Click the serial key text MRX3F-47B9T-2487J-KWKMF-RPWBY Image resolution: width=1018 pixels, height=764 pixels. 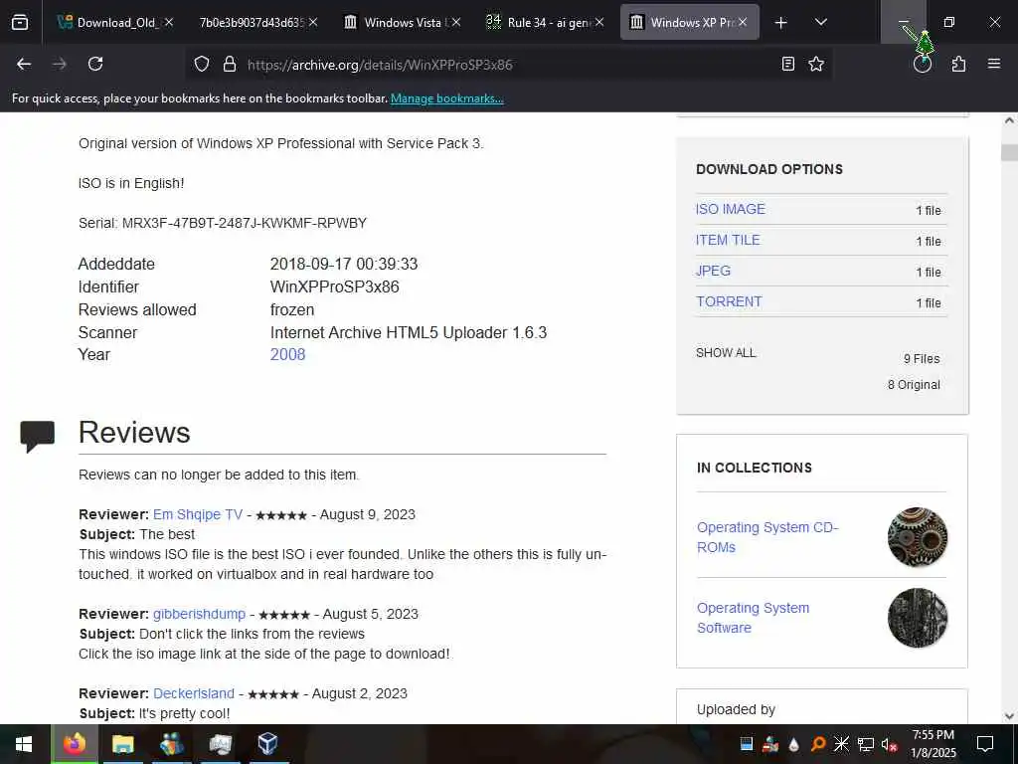point(245,224)
